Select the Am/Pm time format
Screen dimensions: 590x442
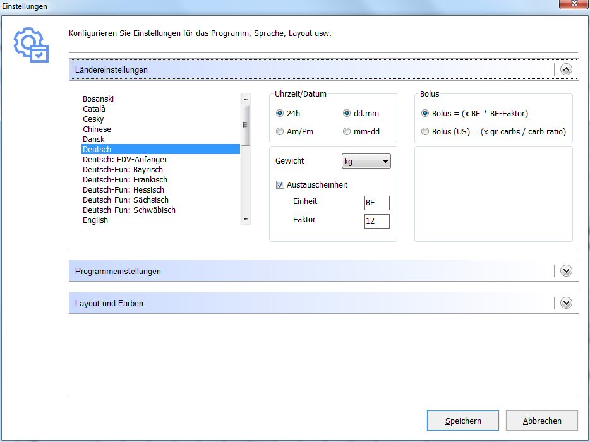[x=280, y=132]
